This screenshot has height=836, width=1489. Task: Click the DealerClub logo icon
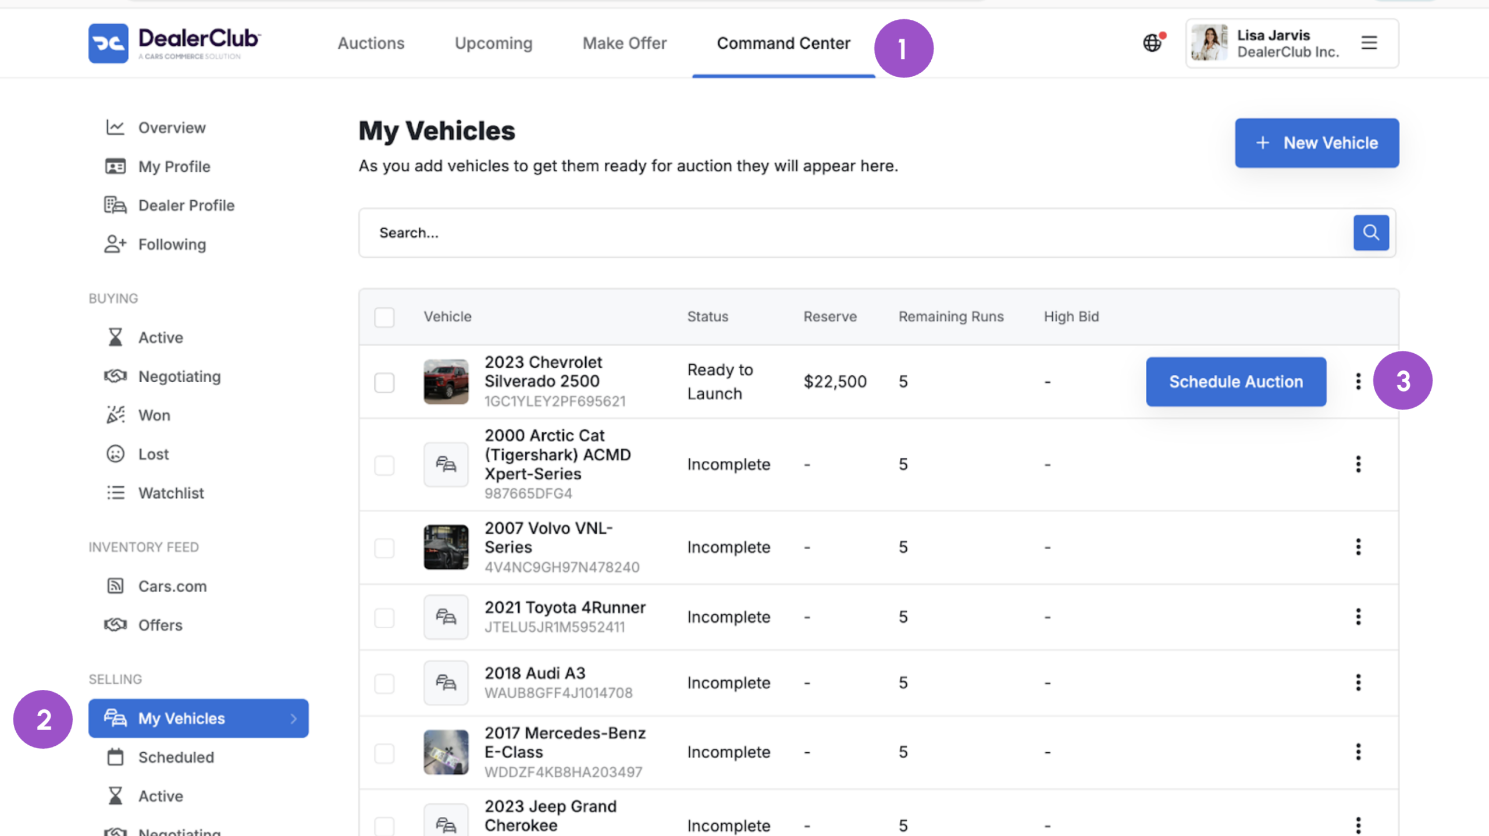click(x=108, y=43)
